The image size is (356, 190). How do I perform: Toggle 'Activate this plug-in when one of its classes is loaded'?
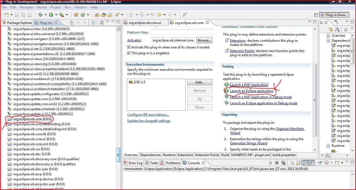(129, 47)
